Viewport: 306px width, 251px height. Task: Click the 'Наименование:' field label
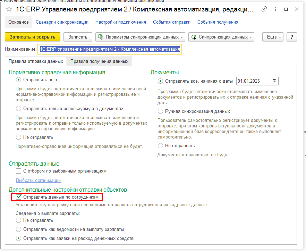tap(21, 49)
